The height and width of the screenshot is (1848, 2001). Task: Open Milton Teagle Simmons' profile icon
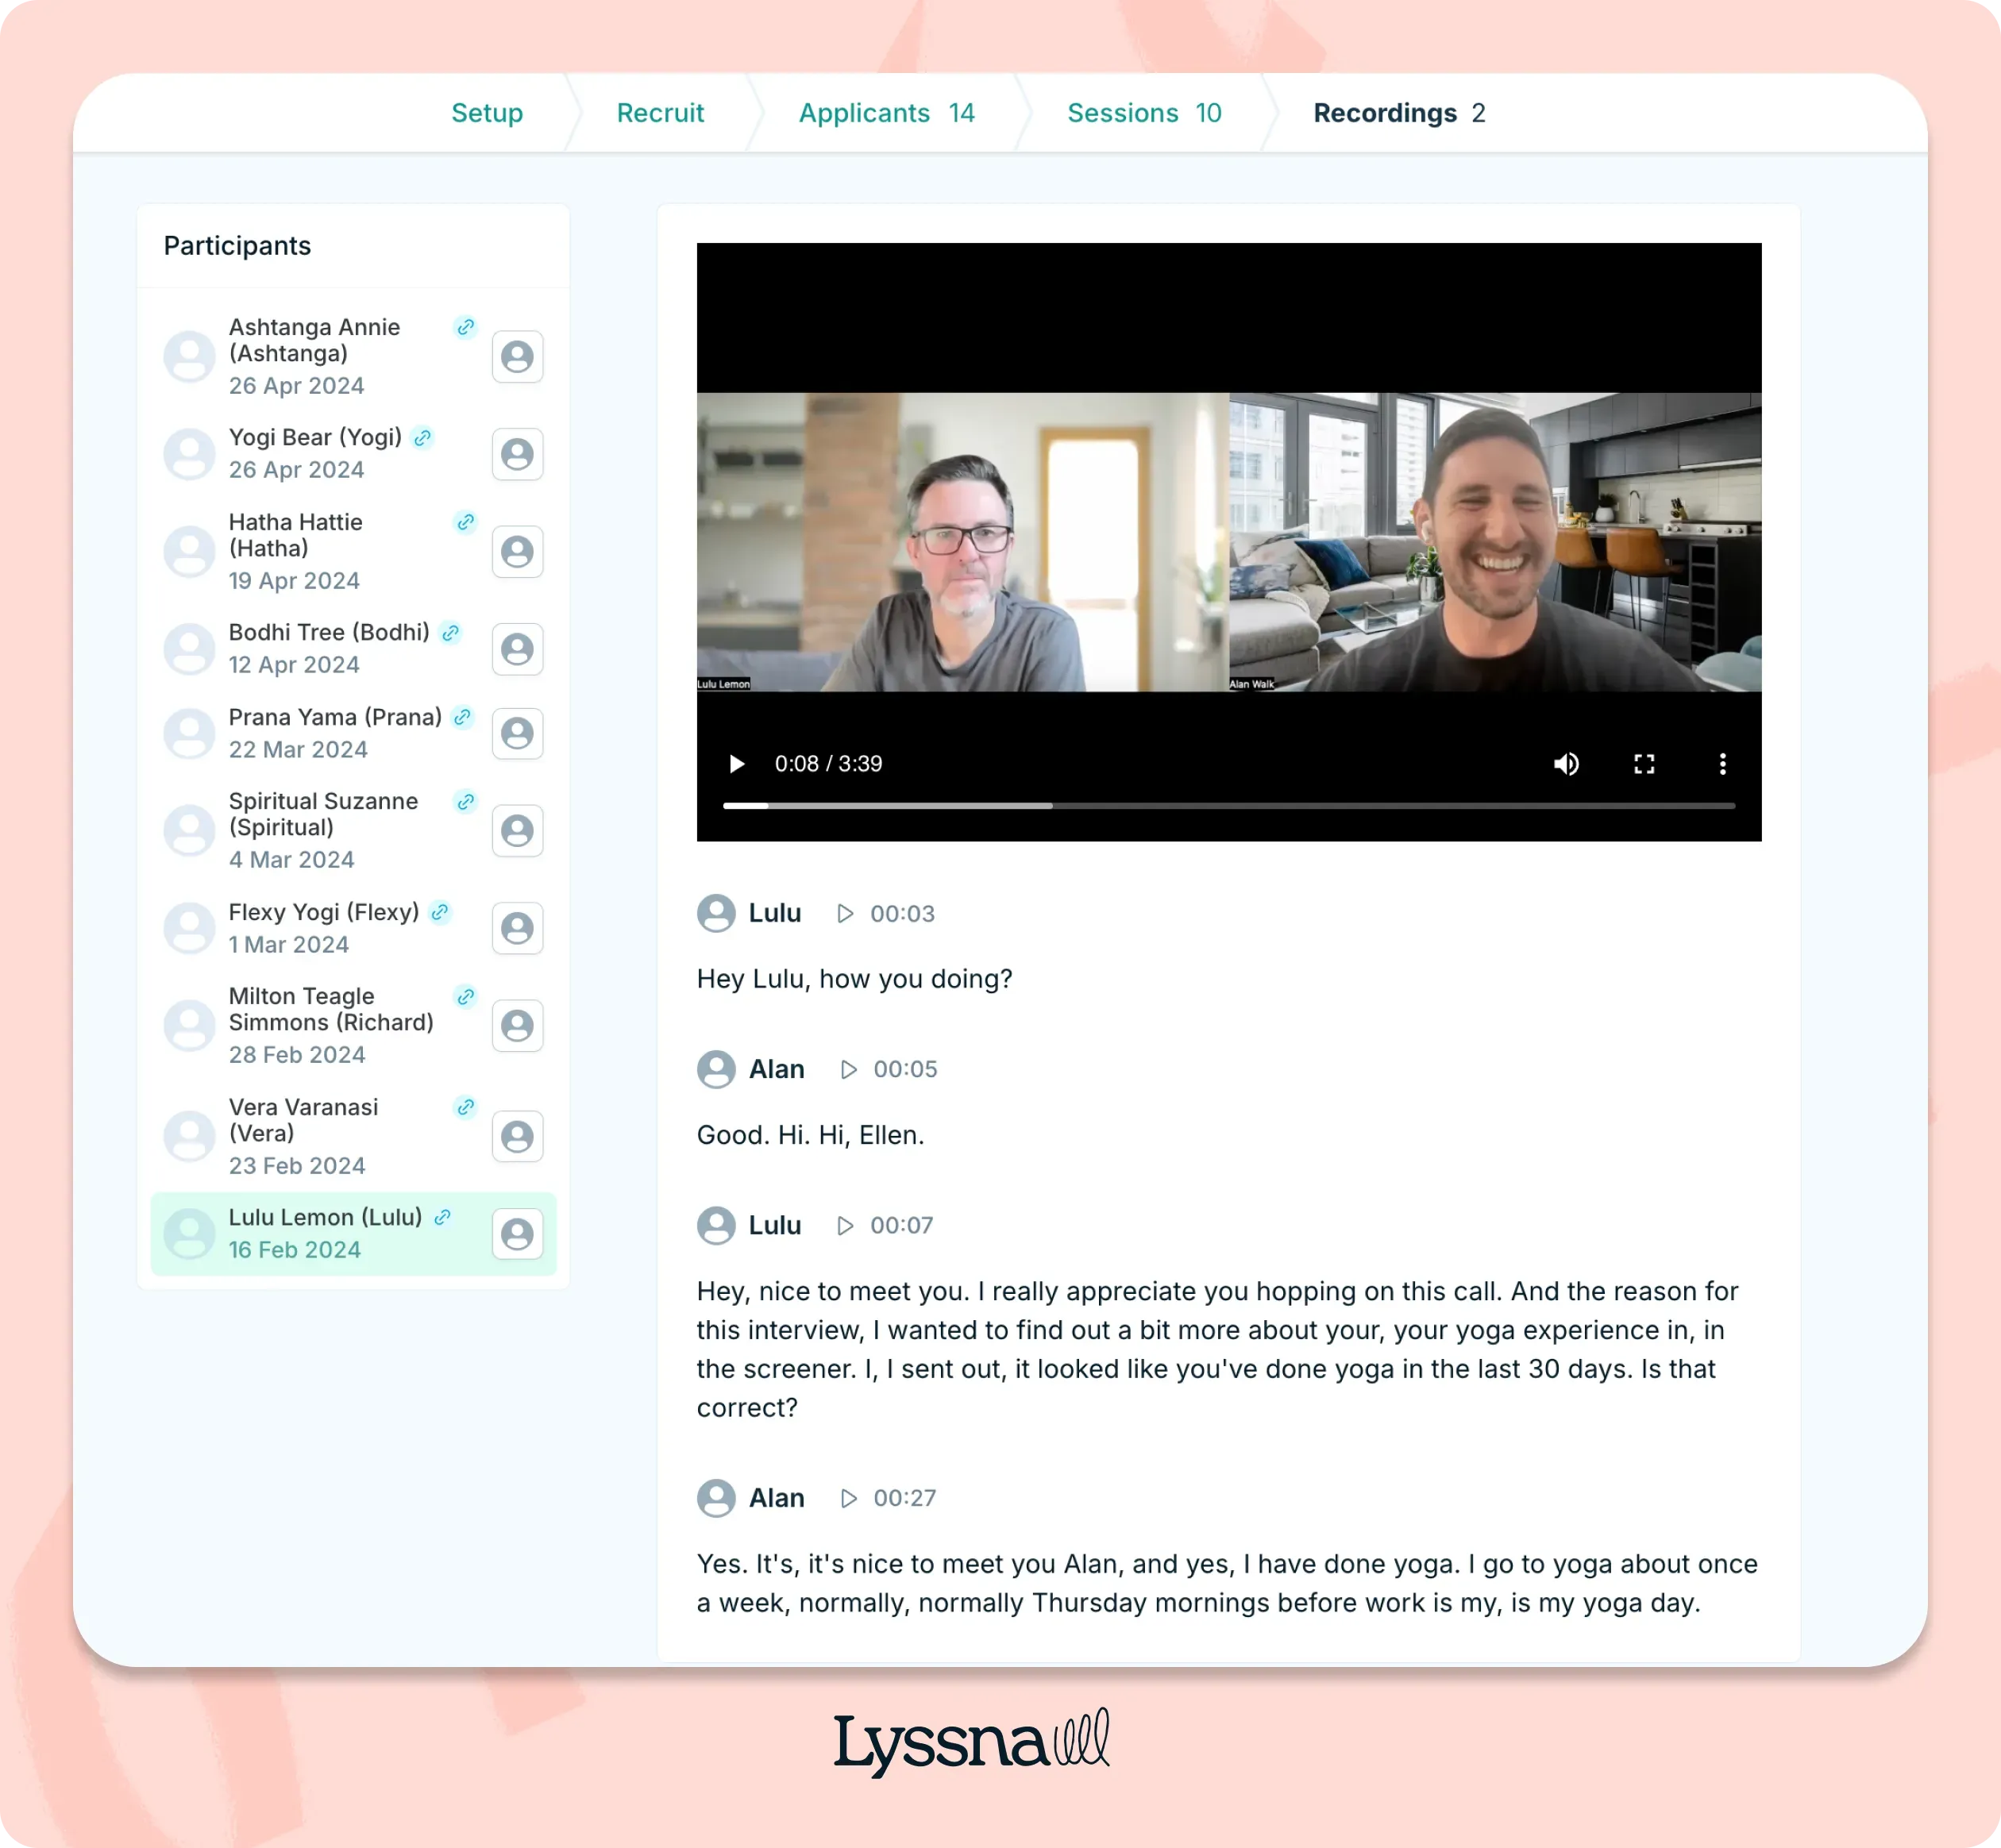coord(517,1025)
